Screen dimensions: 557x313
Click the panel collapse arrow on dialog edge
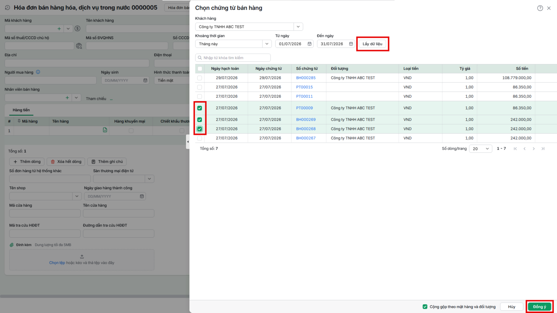click(188, 142)
